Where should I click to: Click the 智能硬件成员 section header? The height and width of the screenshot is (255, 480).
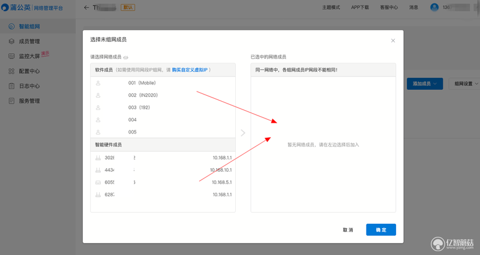tap(163, 145)
